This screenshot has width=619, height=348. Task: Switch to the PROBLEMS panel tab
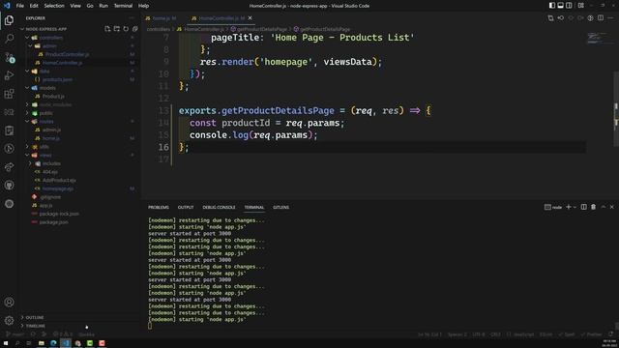(159, 207)
